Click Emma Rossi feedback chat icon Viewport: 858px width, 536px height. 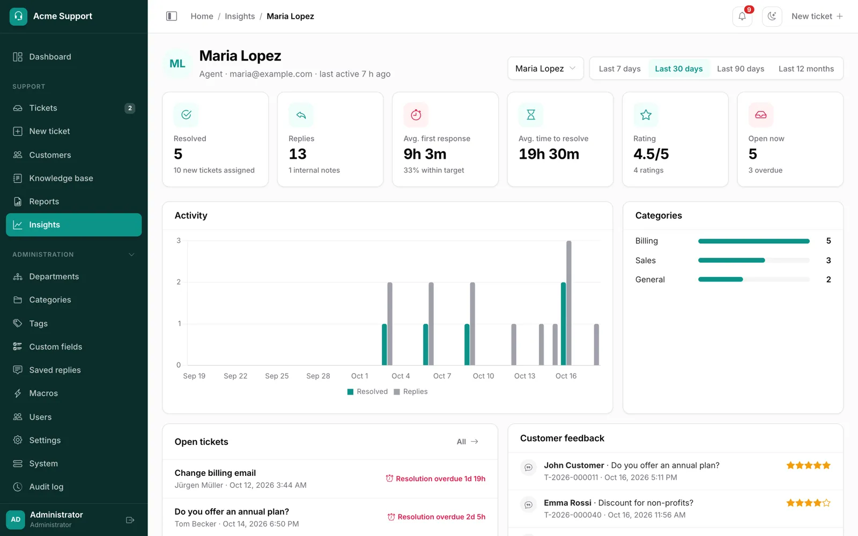click(528, 505)
